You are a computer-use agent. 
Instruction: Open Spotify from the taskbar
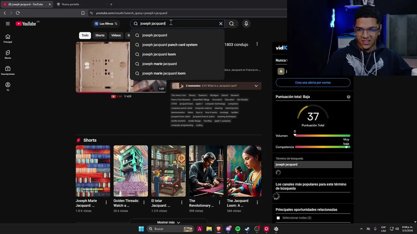(238, 229)
